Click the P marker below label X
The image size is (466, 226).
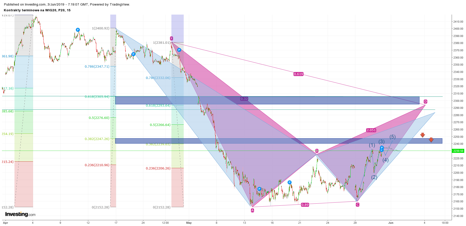(x=179, y=50)
